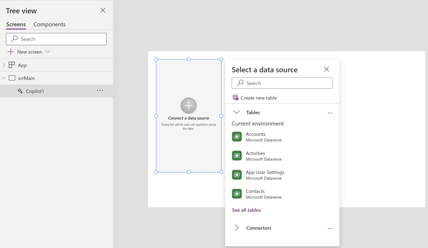Click the App User Settings Dataverse icon
The width and height of the screenshot is (428, 248).
tap(237, 175)
